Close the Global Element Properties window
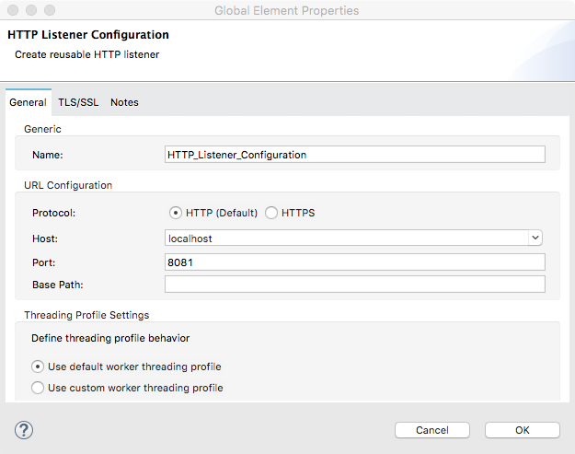The width and height of the screenshot is (575, 454). pos(12,11)
